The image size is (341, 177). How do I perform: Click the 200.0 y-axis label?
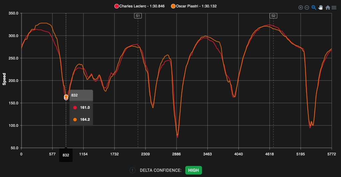click(x=13, y=81)
